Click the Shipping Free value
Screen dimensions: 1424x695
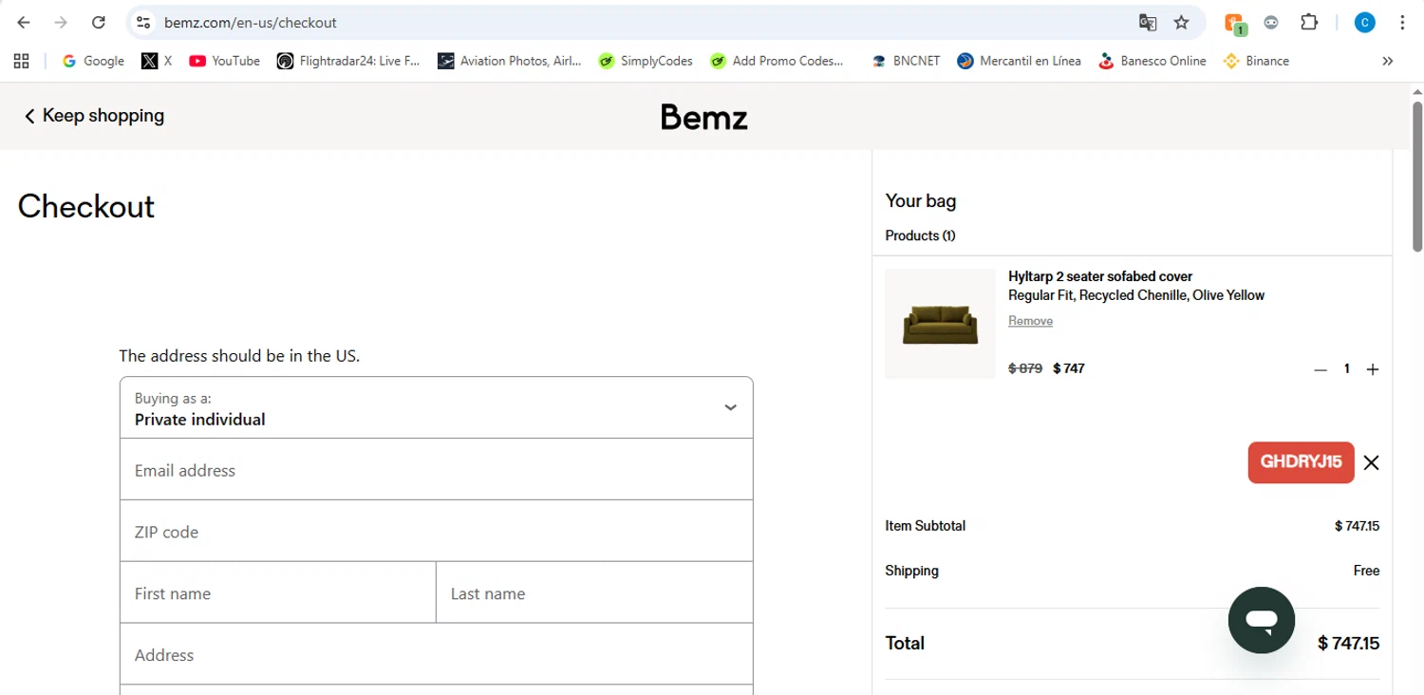point(1366,571)
